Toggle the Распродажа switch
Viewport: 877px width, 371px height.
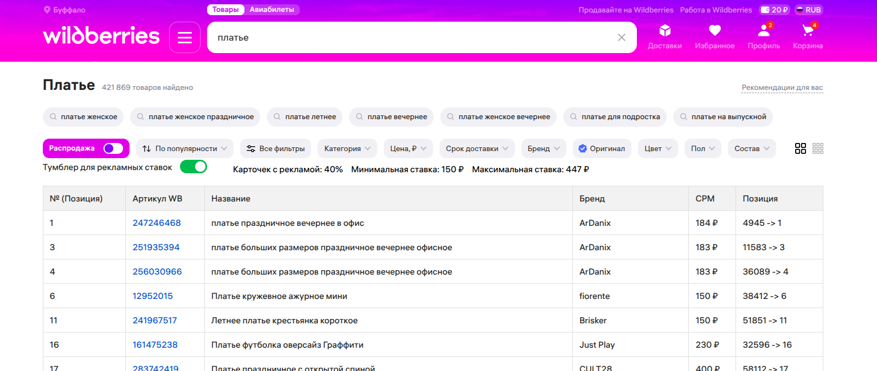(x=113, y=148)
